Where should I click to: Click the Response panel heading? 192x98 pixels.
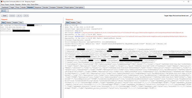click(69, 19)
